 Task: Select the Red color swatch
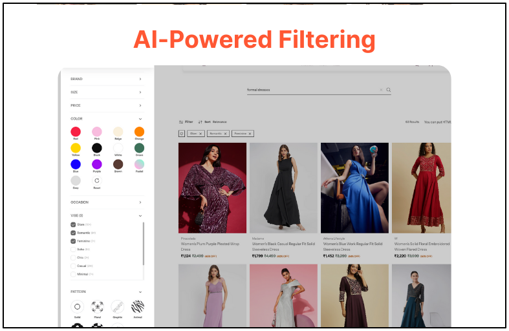tap(76, 132)
